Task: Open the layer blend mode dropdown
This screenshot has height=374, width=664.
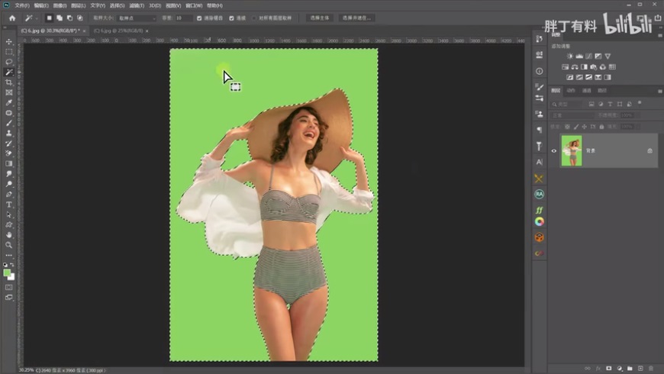Action: [x=572, y=115]
